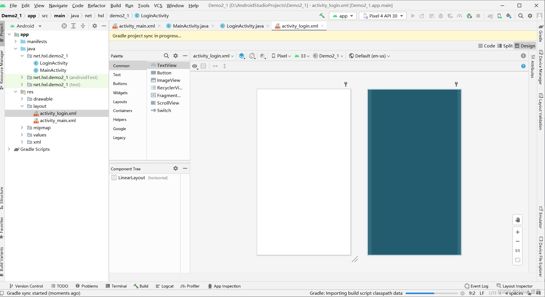Run the app with play button
This screenshot has height=297, width=545.
[x=413, y=16]
